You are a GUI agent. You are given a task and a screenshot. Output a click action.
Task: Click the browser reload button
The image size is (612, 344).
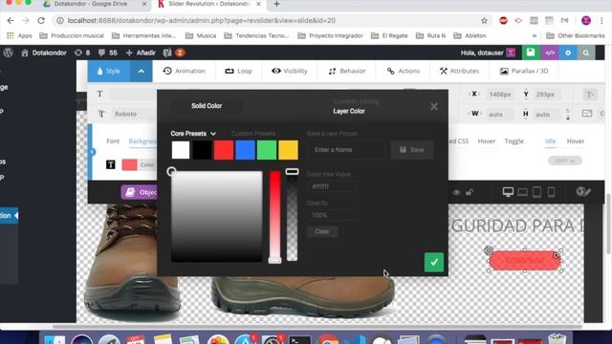pos(41,21)
